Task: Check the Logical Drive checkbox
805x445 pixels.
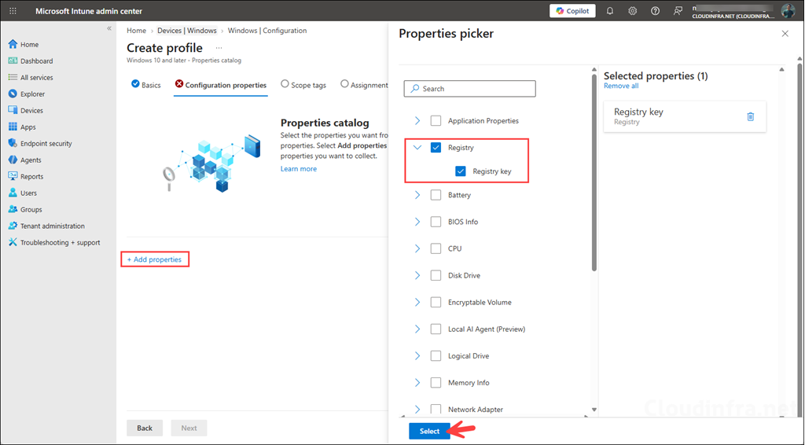Action: 436,355
